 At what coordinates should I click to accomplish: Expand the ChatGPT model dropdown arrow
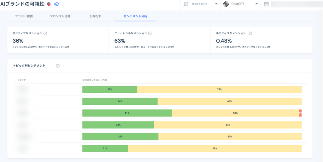click(x=256, y=4)
